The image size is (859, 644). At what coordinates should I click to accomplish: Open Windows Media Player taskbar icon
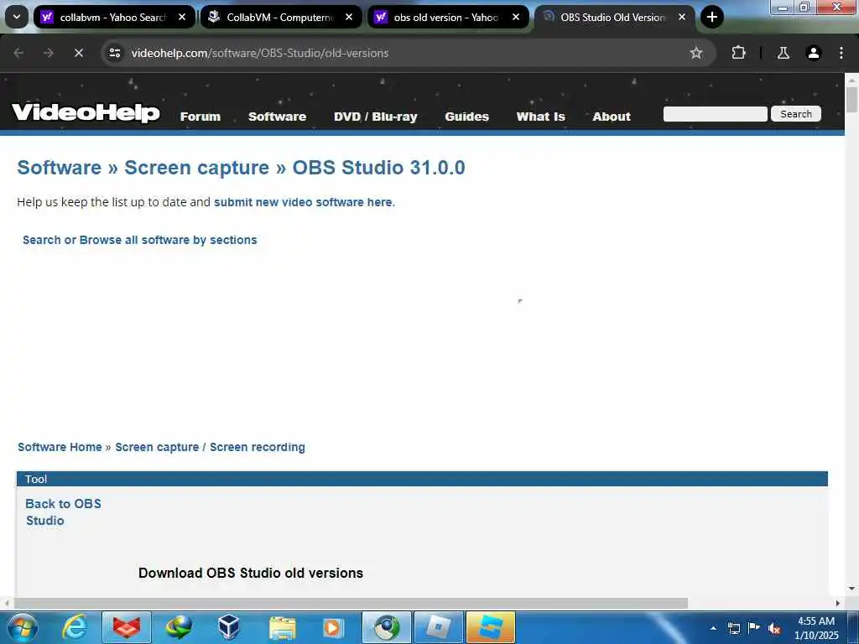click(333, 627)
